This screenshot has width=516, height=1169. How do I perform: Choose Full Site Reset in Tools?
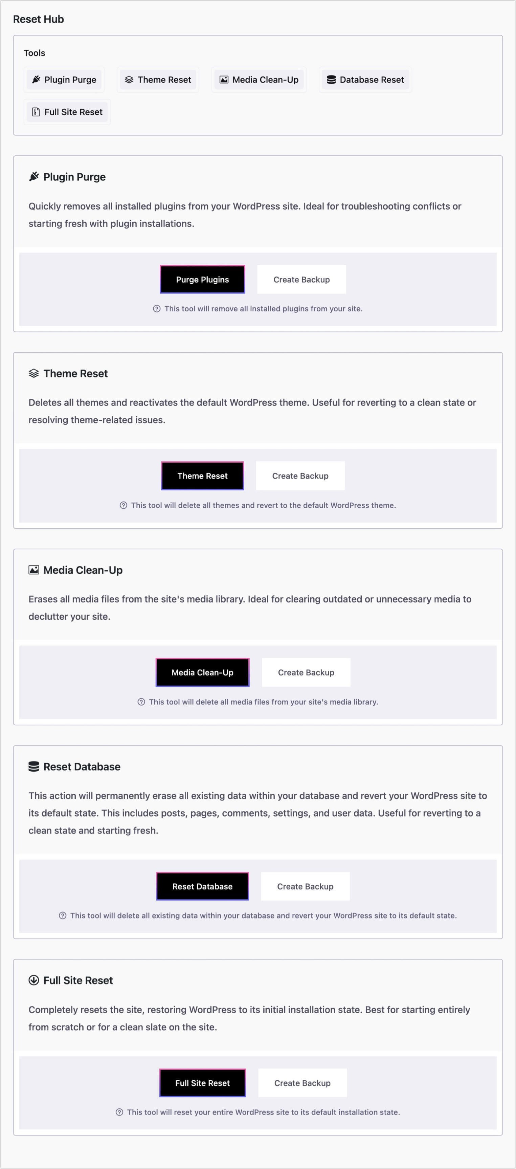tap(67, 112)
